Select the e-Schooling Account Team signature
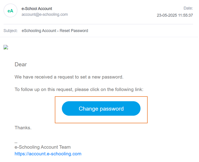Image resolution: width=199 pixels, height=162 pixels. (x=43, y=147)
